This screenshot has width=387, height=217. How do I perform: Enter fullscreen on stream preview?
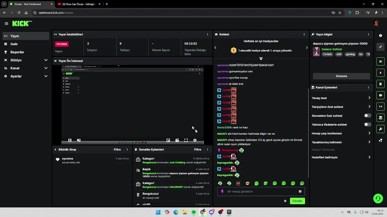point(186,140)
